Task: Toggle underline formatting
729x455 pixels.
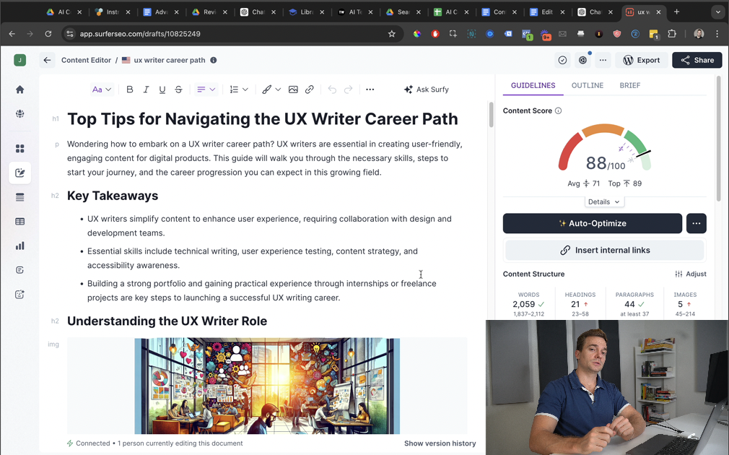Action: [162, 90]
